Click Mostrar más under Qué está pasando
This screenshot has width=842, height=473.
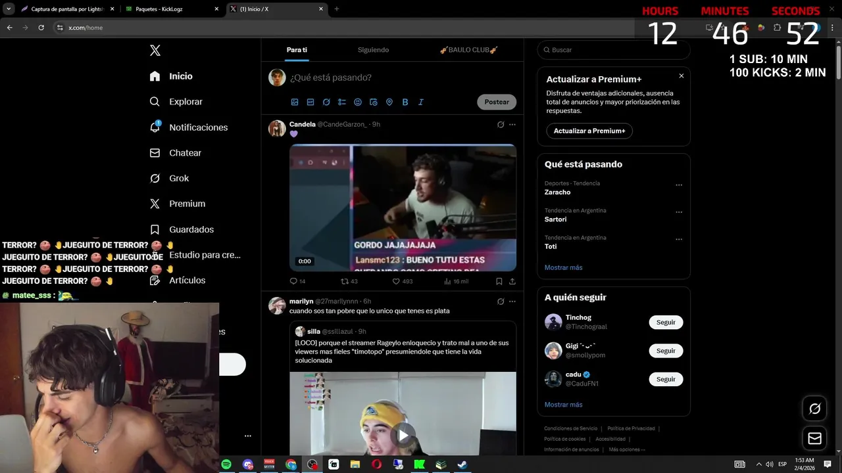563,267
